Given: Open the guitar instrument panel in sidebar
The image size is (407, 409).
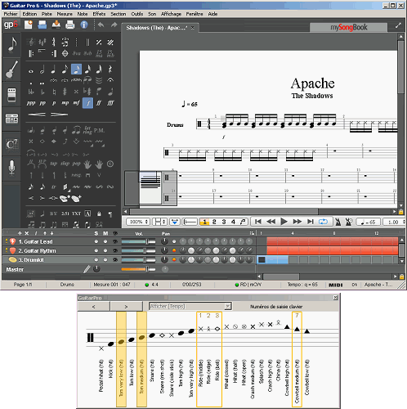Looking at the screenshot, I should (11, 70).
